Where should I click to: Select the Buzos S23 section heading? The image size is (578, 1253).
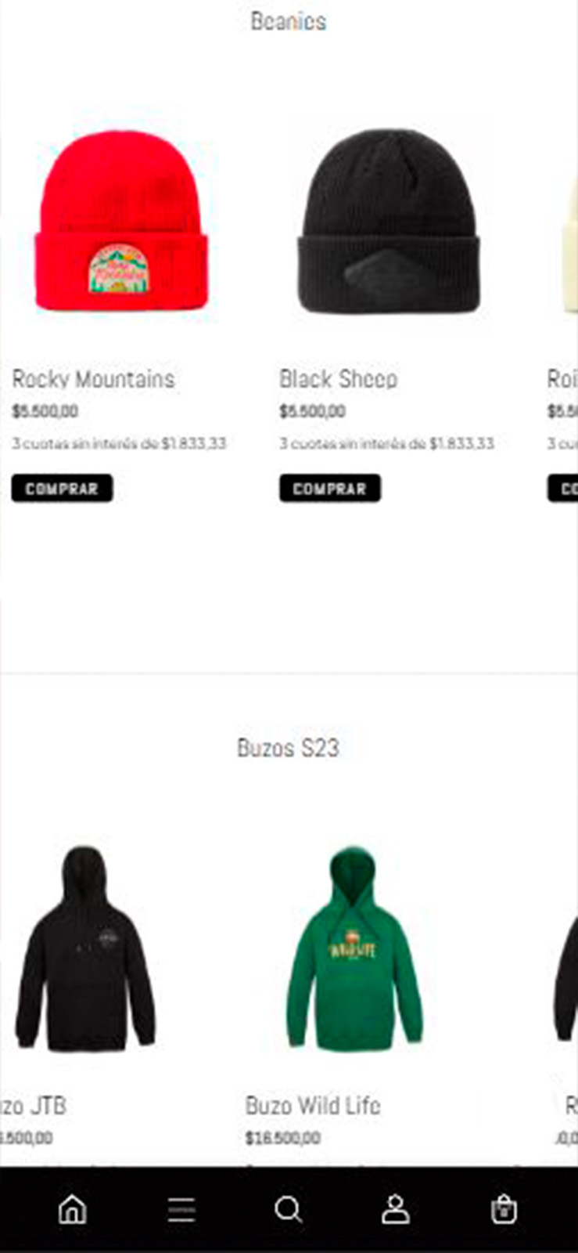pyautogui.click(x=288, y=748)
